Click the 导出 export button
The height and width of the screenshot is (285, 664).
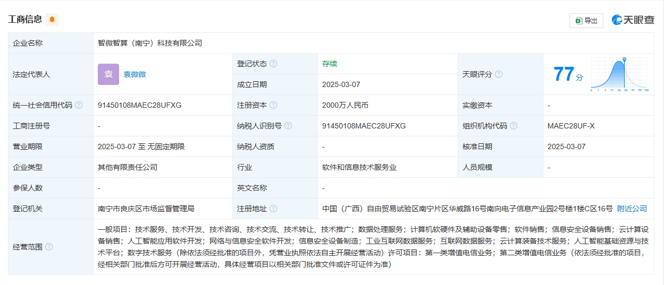[x=586, y=21]
